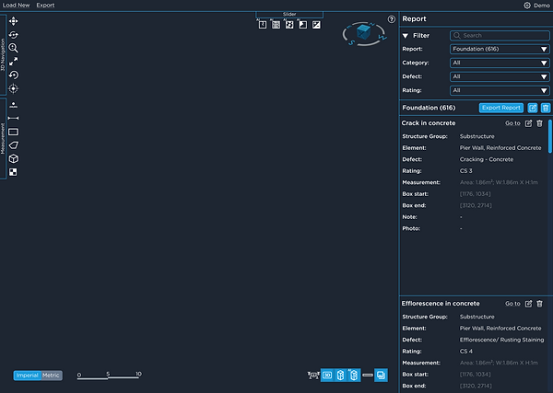Click the Measurement panel label
Viewport: 553px width, 393px height.
[3, 138]
